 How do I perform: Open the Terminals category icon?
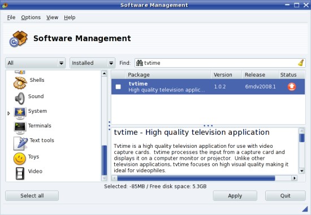[x=20, y=128]
